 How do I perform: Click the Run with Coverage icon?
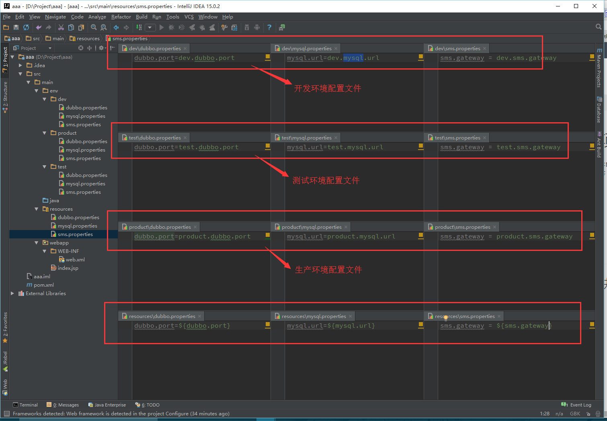[182, 27]
